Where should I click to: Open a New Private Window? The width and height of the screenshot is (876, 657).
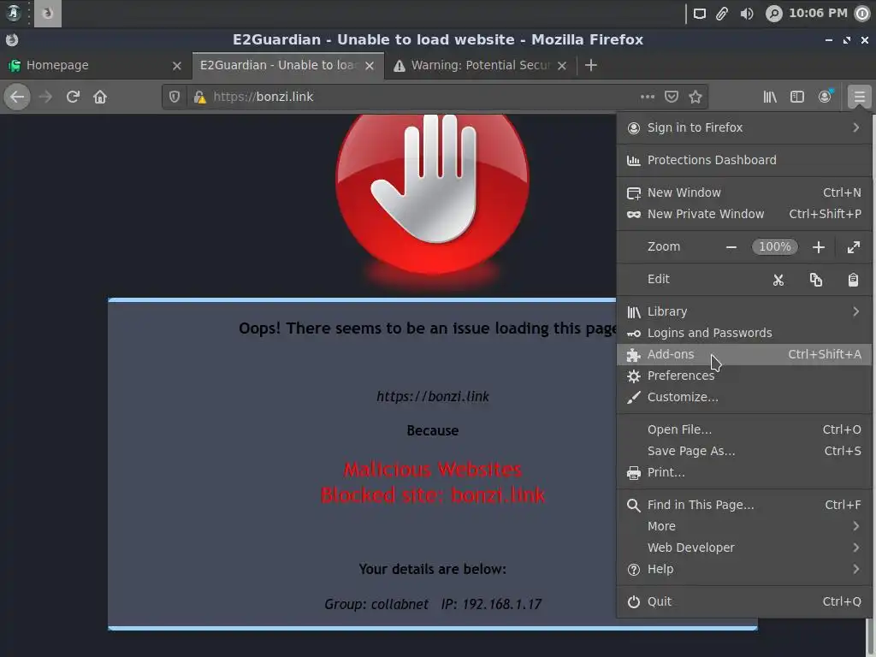pos(743,214)
